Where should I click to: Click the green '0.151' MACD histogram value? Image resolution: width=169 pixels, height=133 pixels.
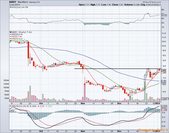49,106
